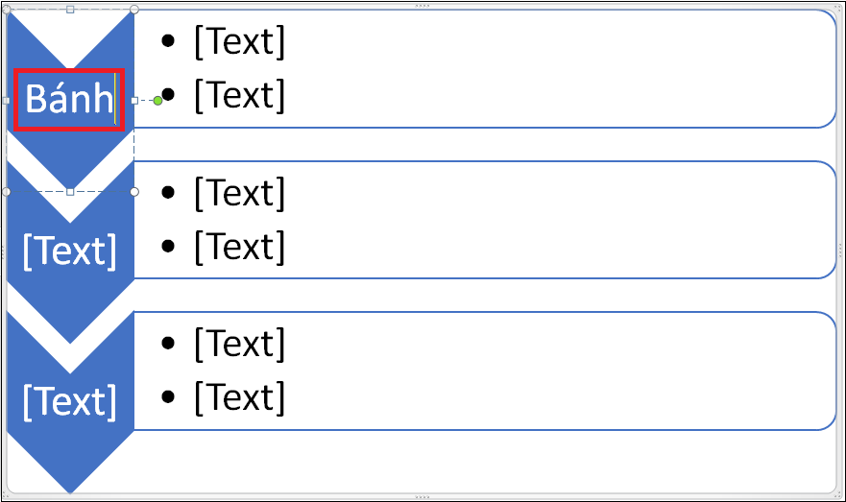Place cursor in the Bánh text
Screen dimensions: 846x502
pyautogui.click(x=69, y=99)
